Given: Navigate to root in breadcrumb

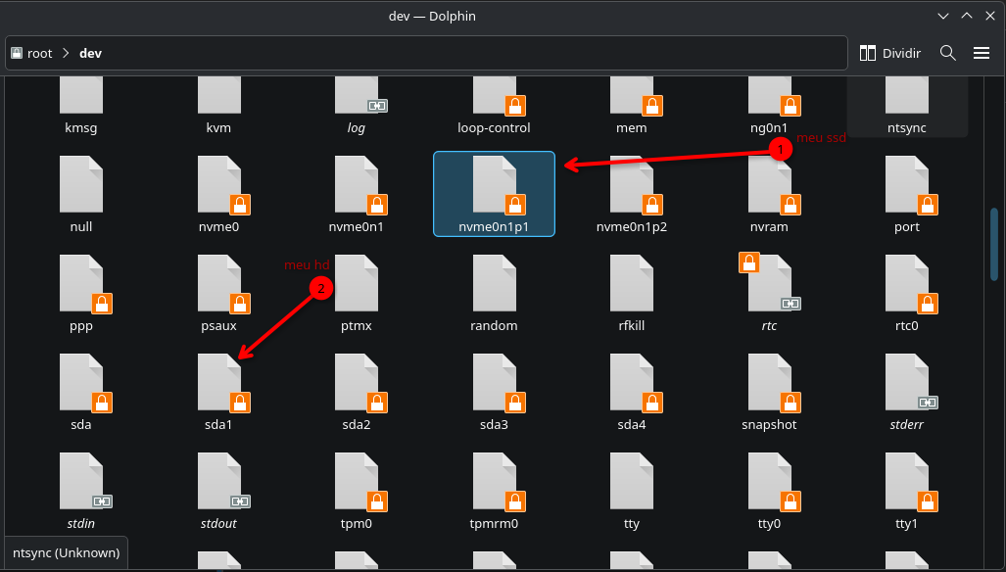Looking at the screenshot, I should pyautogui.click(x=31, y=53).
